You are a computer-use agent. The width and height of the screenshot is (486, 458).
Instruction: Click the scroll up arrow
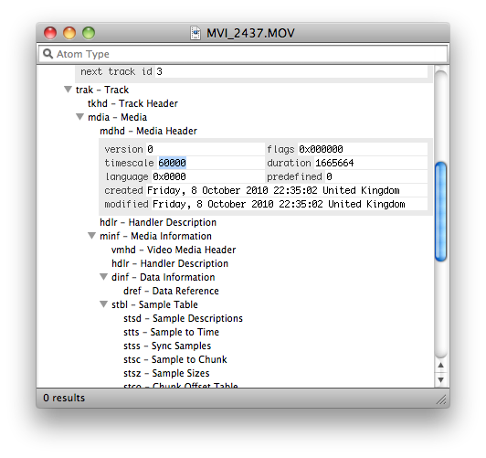440,365
